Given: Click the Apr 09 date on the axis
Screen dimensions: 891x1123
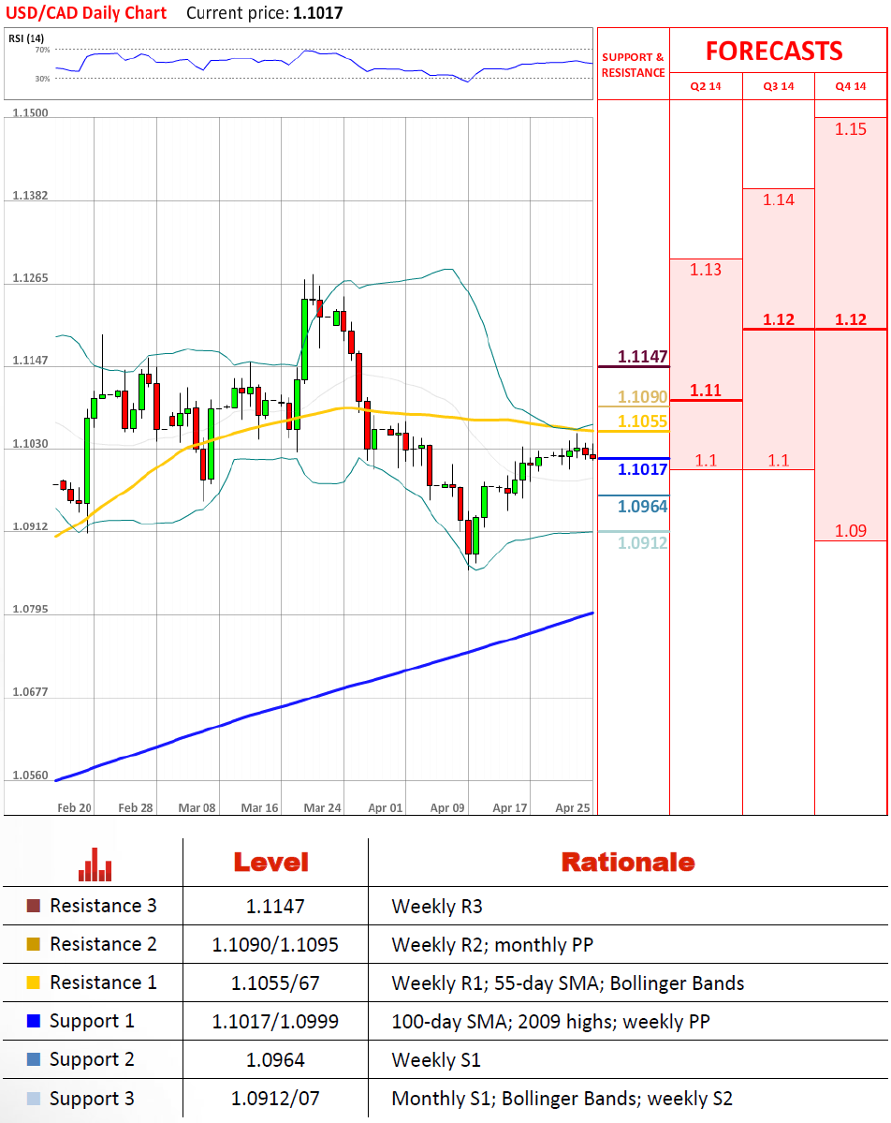Looking at the screenshot, I should pyautogui.click(x=447, y=807).
